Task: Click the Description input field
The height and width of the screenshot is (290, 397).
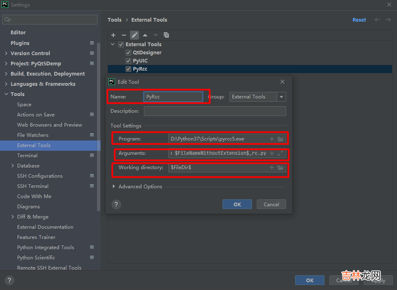Action: click(215, 111)
